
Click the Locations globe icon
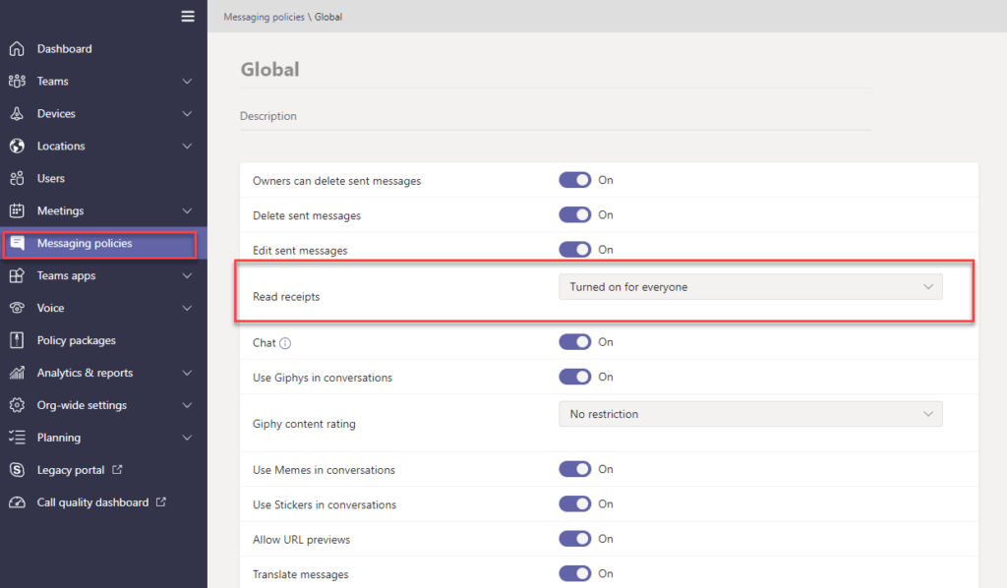point(17,147)
